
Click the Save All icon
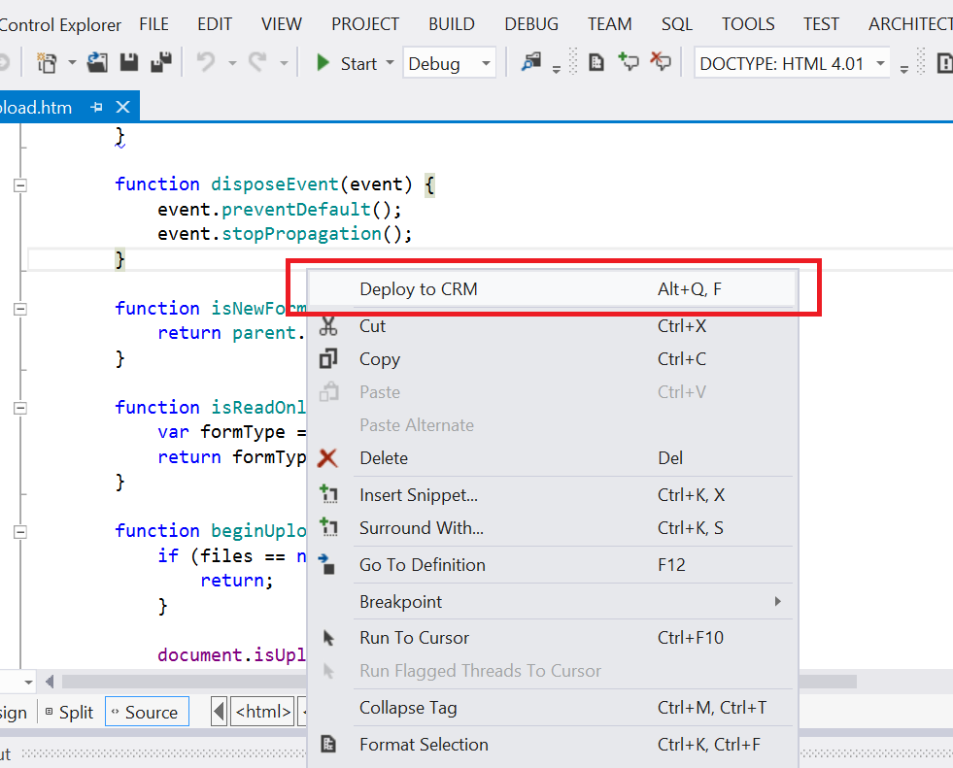point(159,63)
